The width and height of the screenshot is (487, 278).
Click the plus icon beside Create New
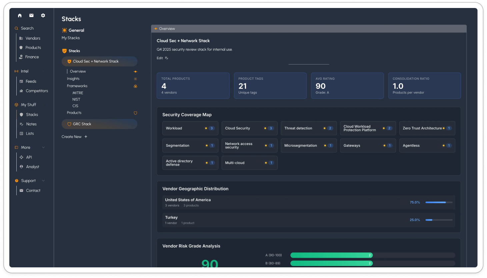click(86, 137)
